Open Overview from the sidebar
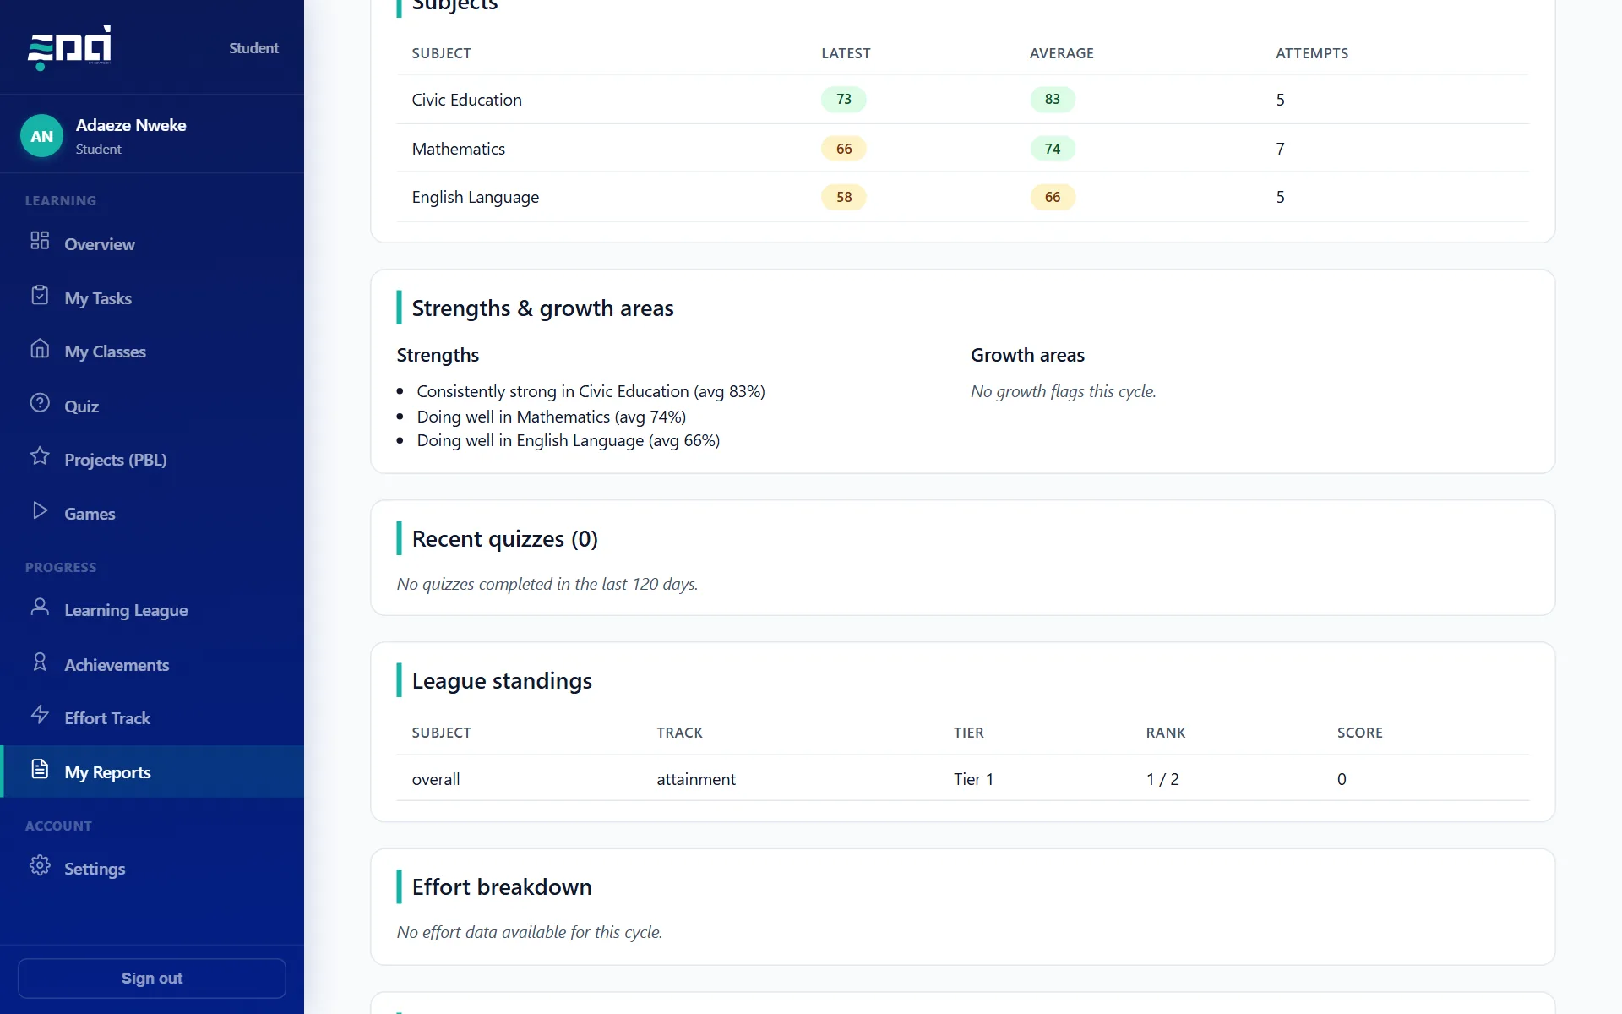The image size is (1622, 1014). (152, 244)
